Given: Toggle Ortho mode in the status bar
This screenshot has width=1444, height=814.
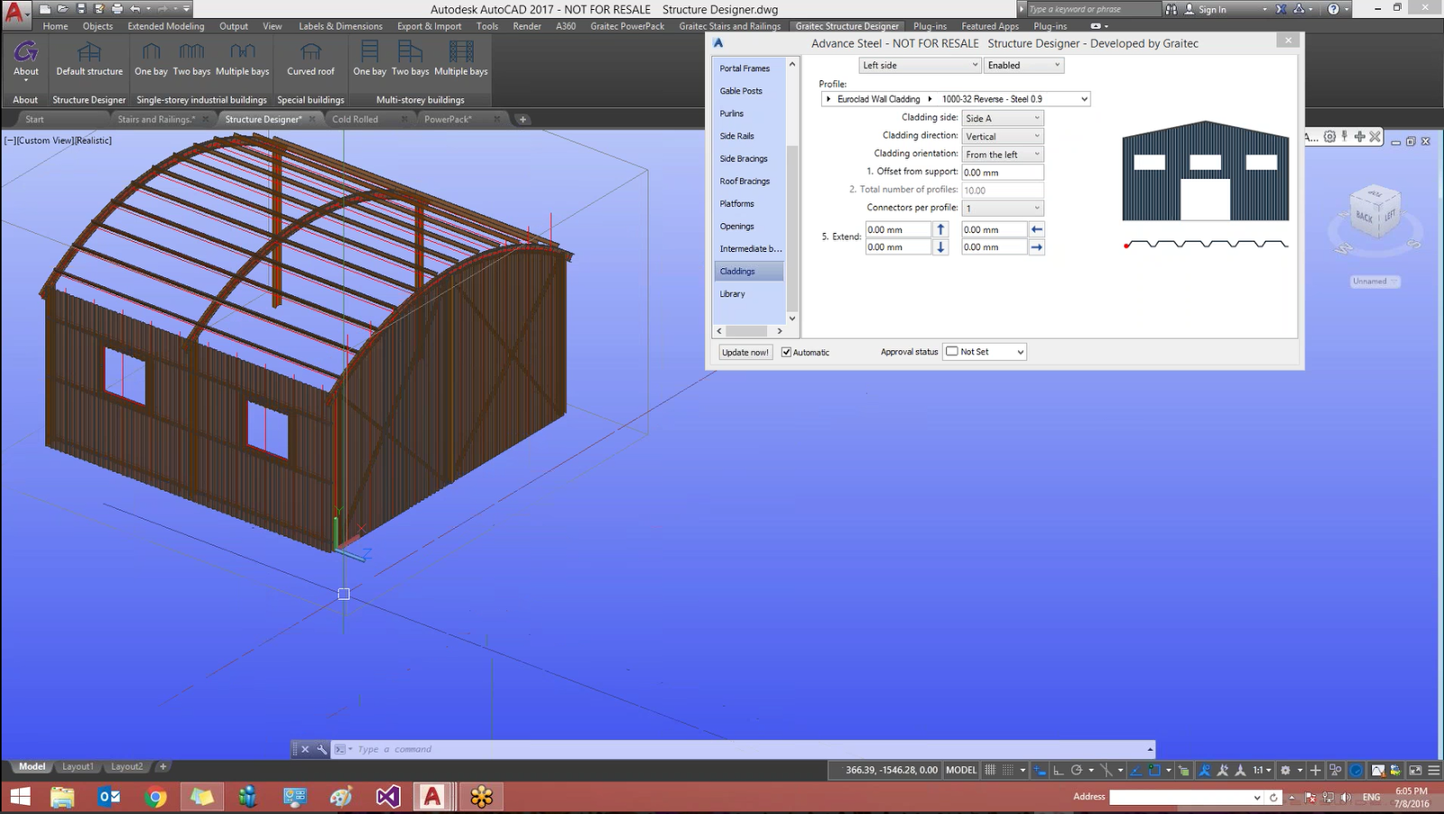Looking at the screenshot, I should coord(1059,770).
